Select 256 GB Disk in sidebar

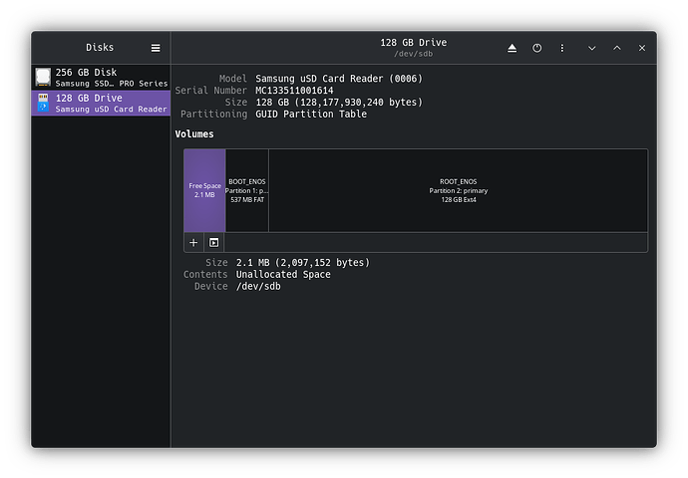(x=100, y=78)
